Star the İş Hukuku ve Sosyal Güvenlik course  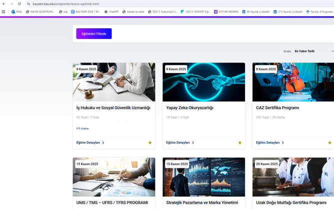[150, 143]
